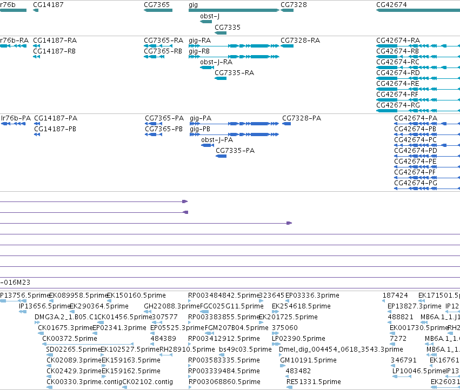Click the gig-RA transcript glyph

[x=234, y=46]
